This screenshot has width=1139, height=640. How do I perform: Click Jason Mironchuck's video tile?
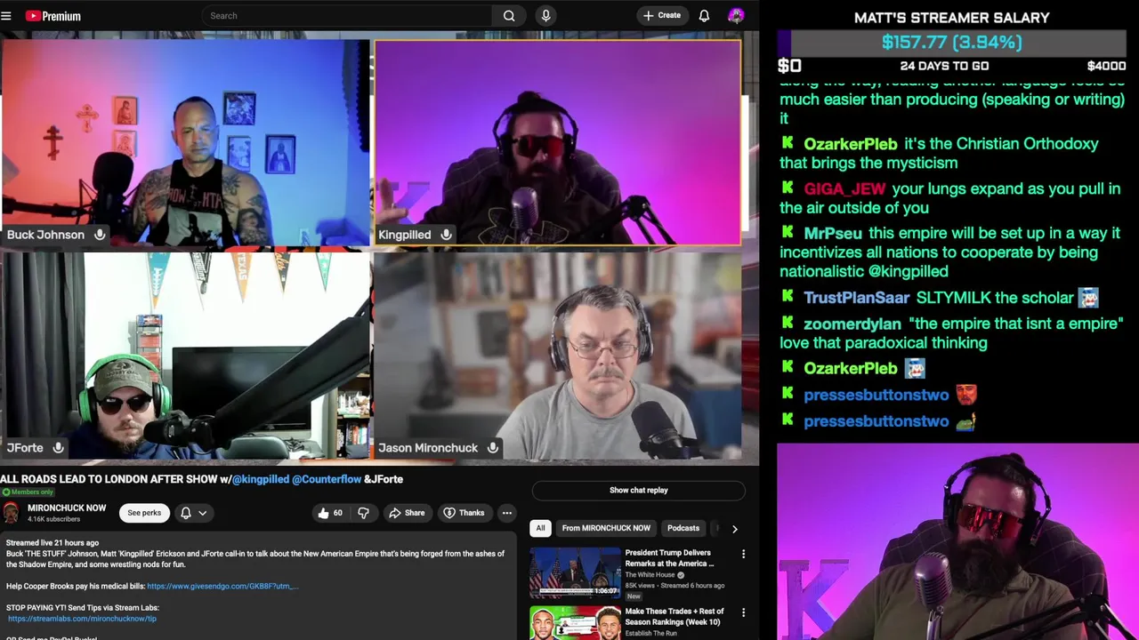coord(557,356)
